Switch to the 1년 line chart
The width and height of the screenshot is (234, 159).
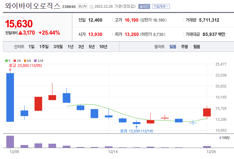[70, 47]
